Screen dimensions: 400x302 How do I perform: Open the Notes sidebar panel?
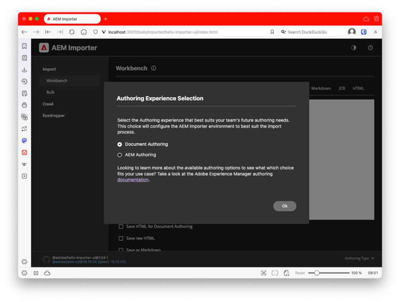click(x=24, y=94)
